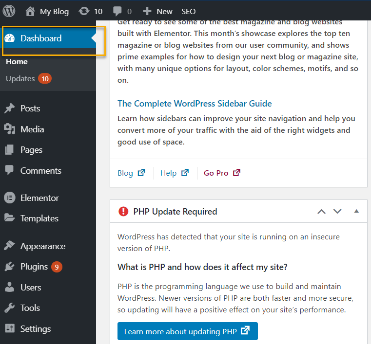
Task: Go to the Home submenu item
Action: tap(17, 62)
